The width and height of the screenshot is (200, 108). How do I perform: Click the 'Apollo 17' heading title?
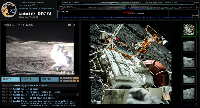27,5
